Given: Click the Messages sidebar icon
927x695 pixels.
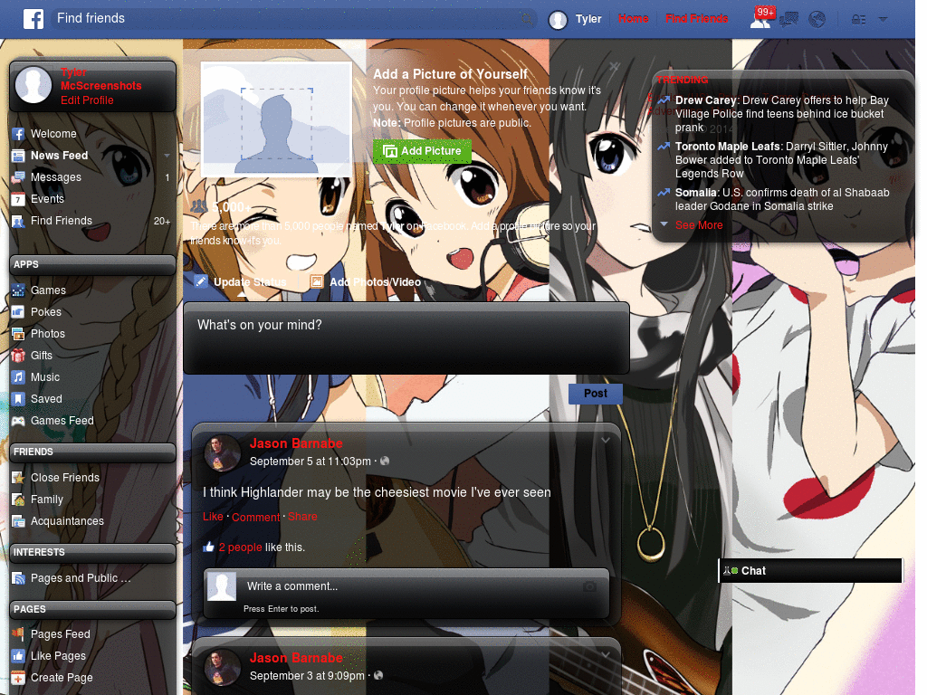Looking at the screenshot, I should [18, 177].
